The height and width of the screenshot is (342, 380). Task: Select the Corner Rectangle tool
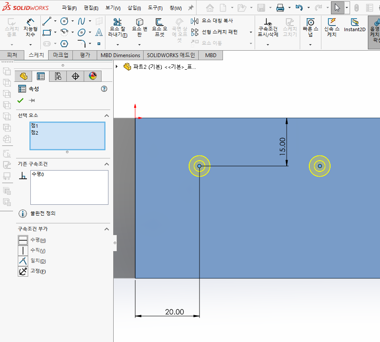[x=47, y=32]
